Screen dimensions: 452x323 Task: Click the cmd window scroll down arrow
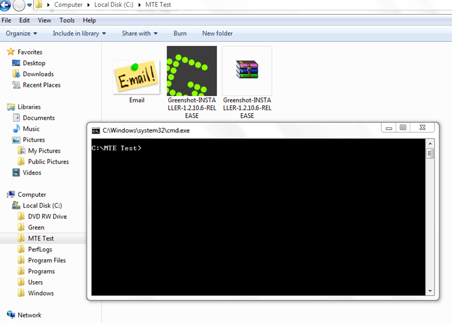(x=430, y=291)
